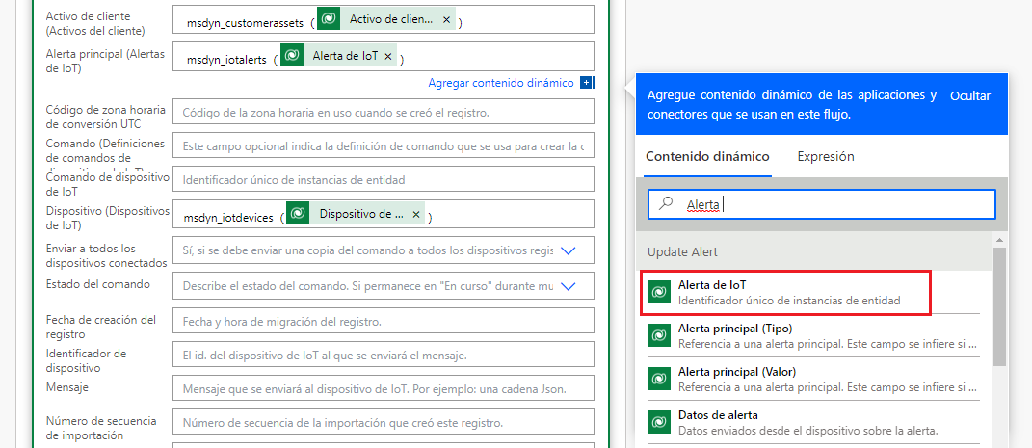Click the plus icon beside Agregar contenido dinámico
Screen dimensions: 1032x448
tap(586, 83)
